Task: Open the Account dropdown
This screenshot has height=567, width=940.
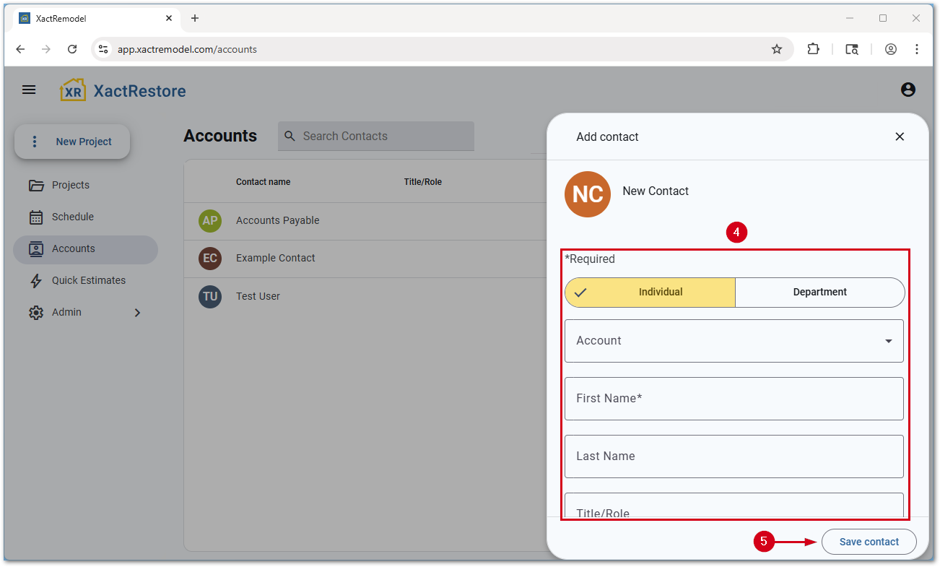Action: (734, 341)
